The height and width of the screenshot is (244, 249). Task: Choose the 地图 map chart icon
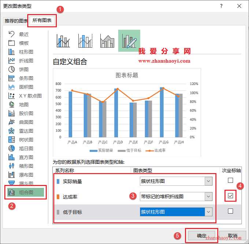tap(11, 104)
